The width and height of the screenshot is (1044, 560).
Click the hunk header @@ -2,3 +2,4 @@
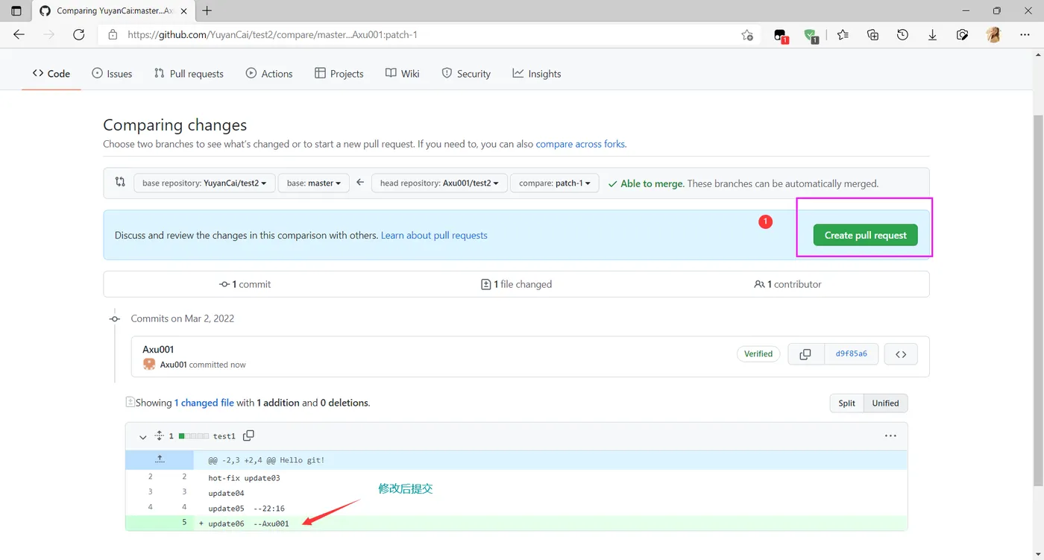pyautogui.click(x=242, y=460)
